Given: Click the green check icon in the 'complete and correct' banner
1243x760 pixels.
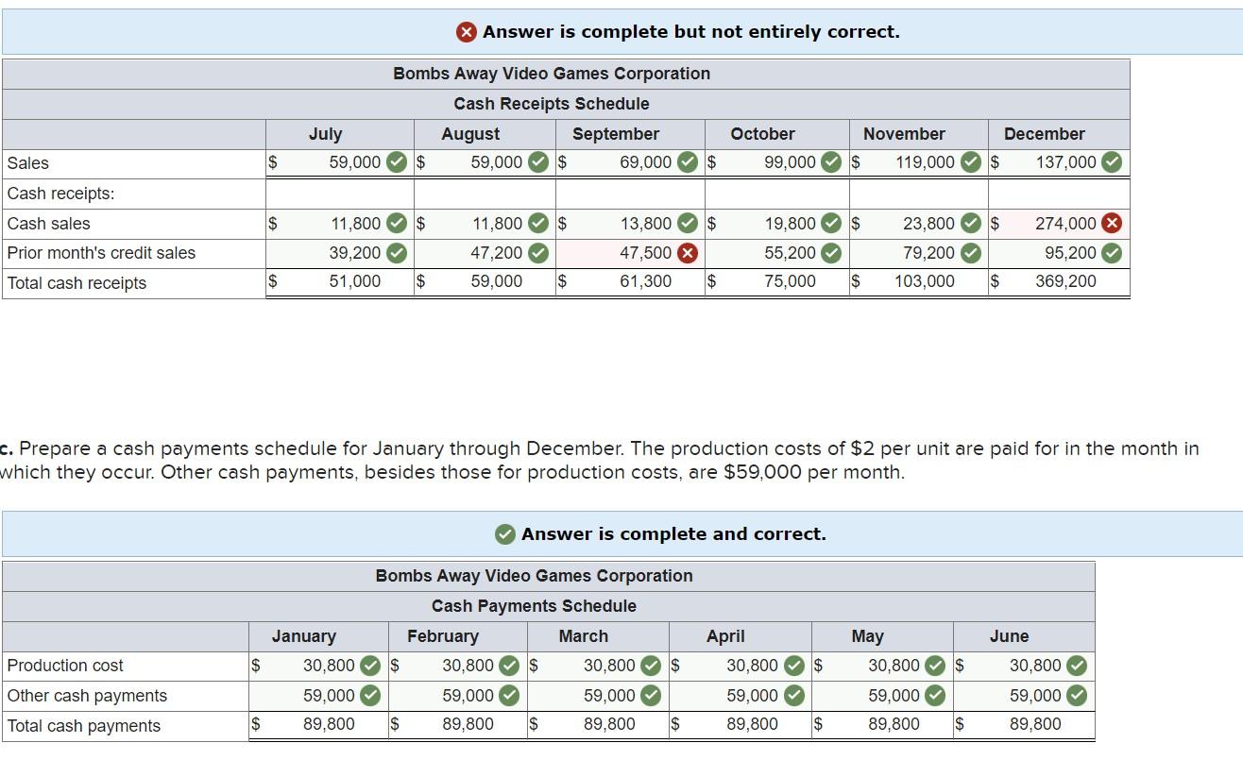Looking at the screenshot, I should tap(505, 534).
